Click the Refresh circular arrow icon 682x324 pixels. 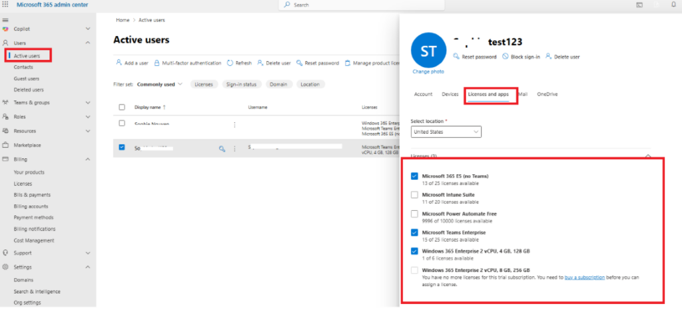[230, 63]
